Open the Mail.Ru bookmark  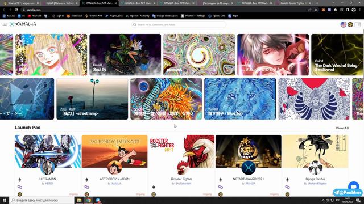(9, 16)
